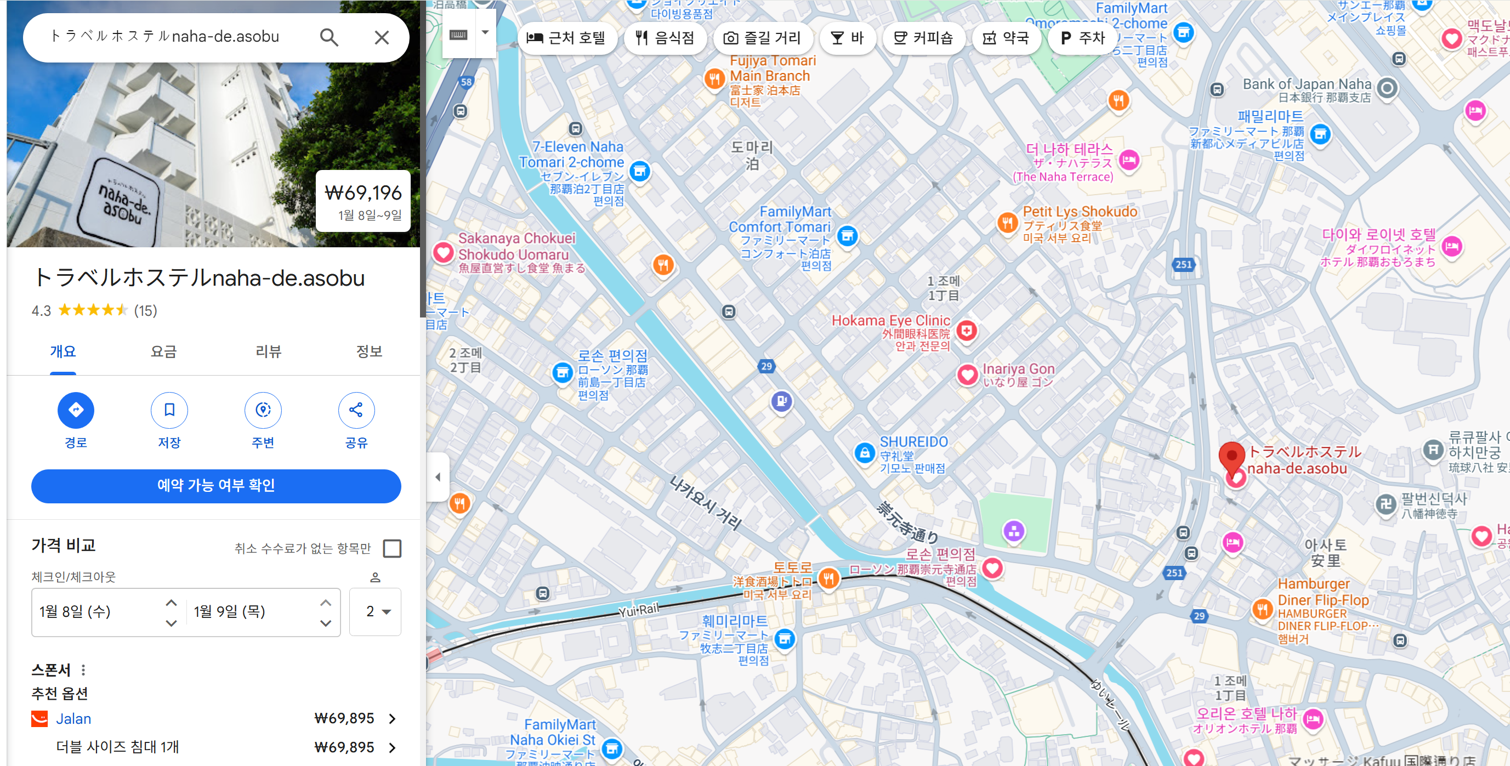Expand the Jalan price option chevron
Image resolution: width=1510 pixels, height=766 pixels.
pos(392,718)
